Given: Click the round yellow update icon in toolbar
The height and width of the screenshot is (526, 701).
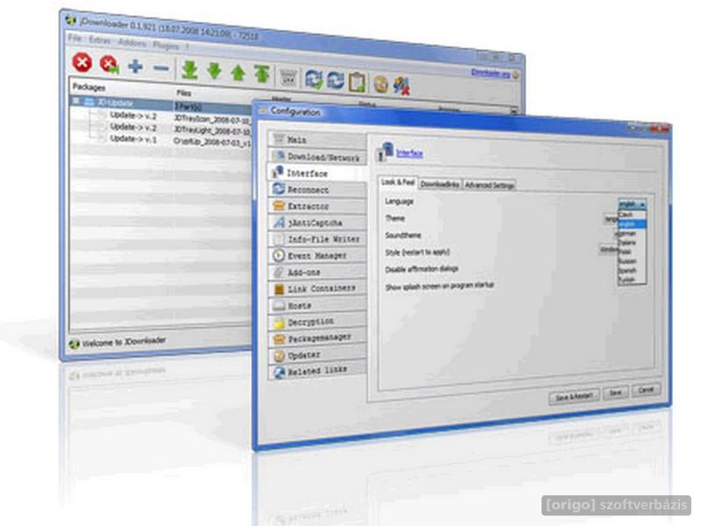Looking at the screenshot, I should [381, 84].
